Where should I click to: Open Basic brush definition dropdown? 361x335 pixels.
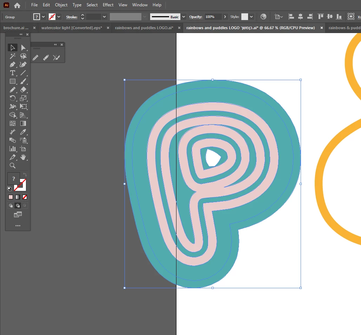[183, 17]
